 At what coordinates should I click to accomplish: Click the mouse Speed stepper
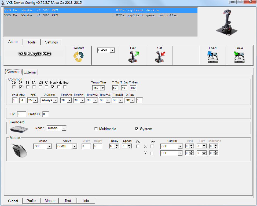(x=129, y=146)
